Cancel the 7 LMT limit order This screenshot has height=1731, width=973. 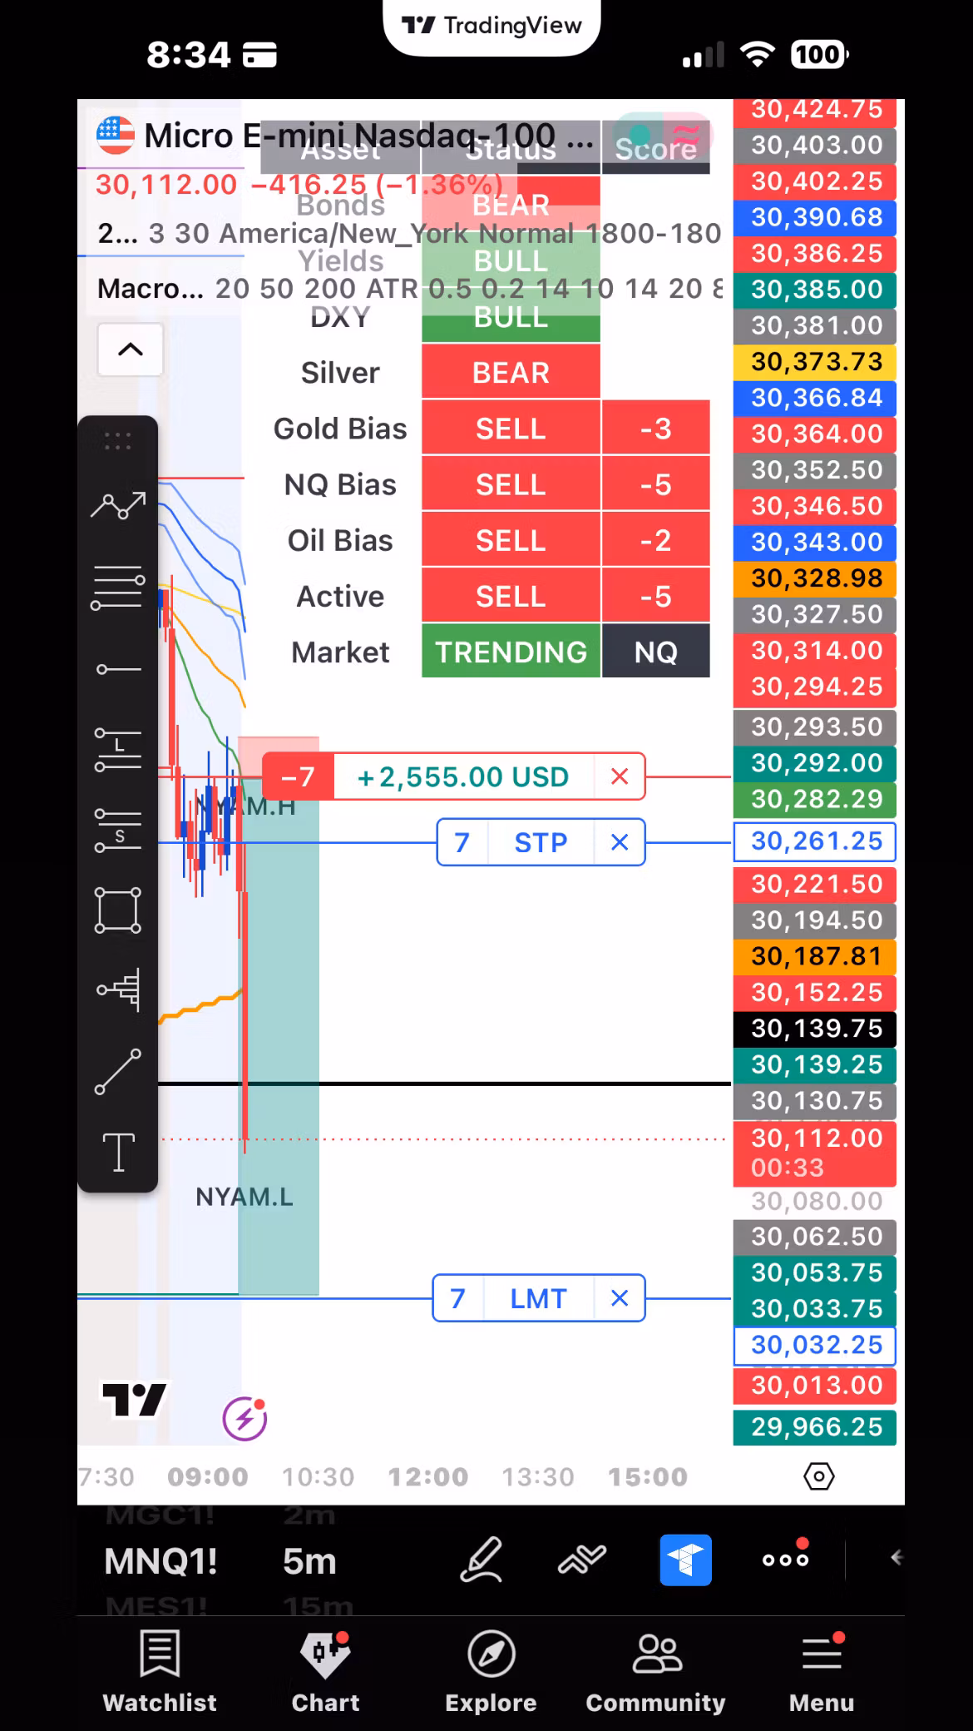coord(620,1298)
